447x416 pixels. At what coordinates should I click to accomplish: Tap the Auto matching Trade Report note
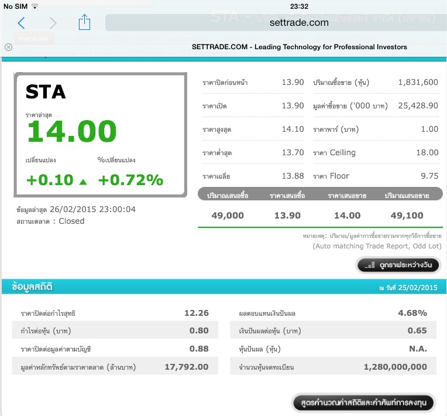pyautogui.click(x=377, y=246)
